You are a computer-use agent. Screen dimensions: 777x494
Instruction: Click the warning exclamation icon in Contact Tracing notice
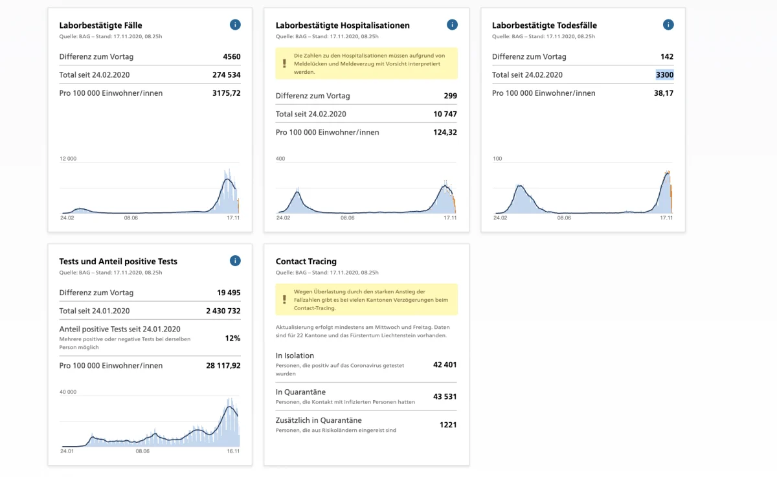(284, 300)
